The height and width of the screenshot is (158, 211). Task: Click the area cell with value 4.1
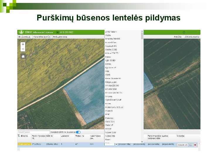point(76,144)
